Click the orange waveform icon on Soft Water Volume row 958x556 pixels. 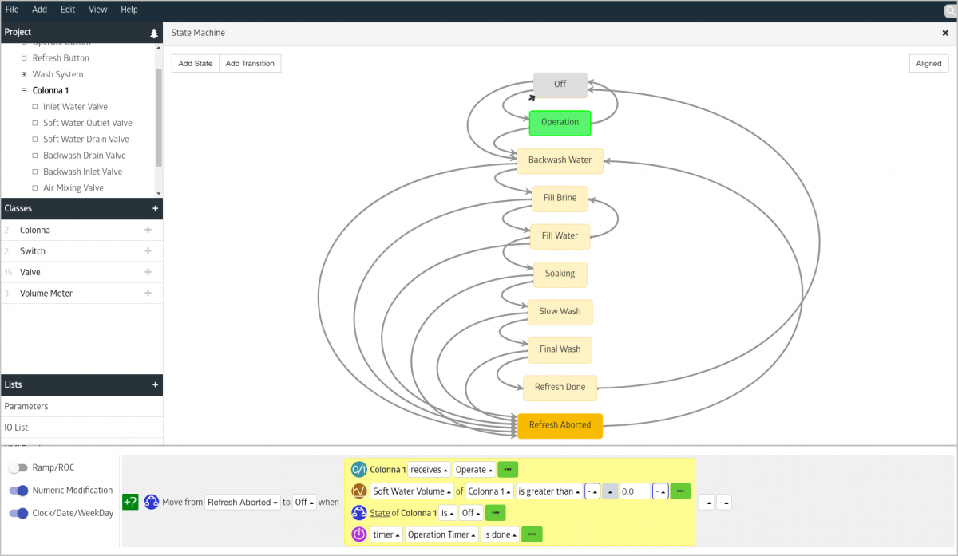[x=358, y=491]
